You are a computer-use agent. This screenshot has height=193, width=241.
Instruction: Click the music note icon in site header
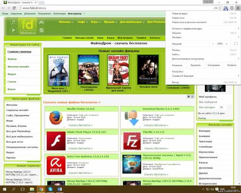click(13, 22)
